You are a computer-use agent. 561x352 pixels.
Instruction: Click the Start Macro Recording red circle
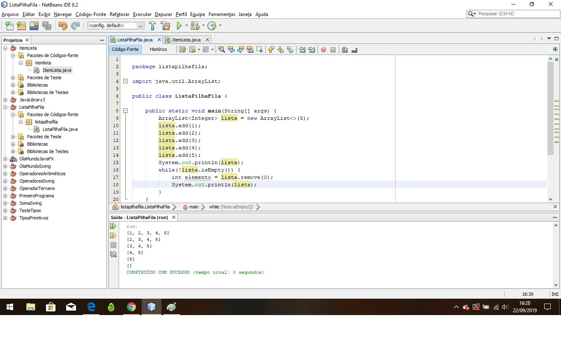(323, 50)
